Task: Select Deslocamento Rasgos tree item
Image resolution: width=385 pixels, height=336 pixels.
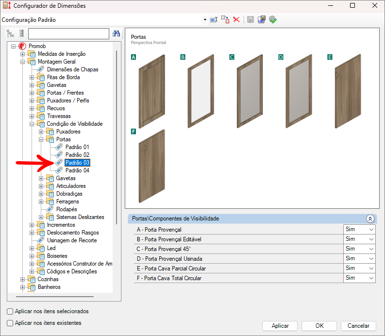Action: coord(73,233)
